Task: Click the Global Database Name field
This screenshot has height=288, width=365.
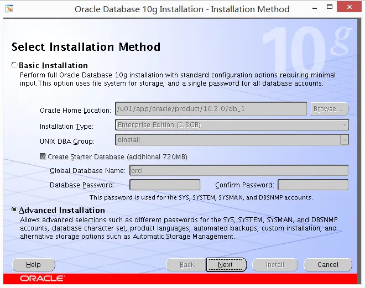Action: pos(239,170)
